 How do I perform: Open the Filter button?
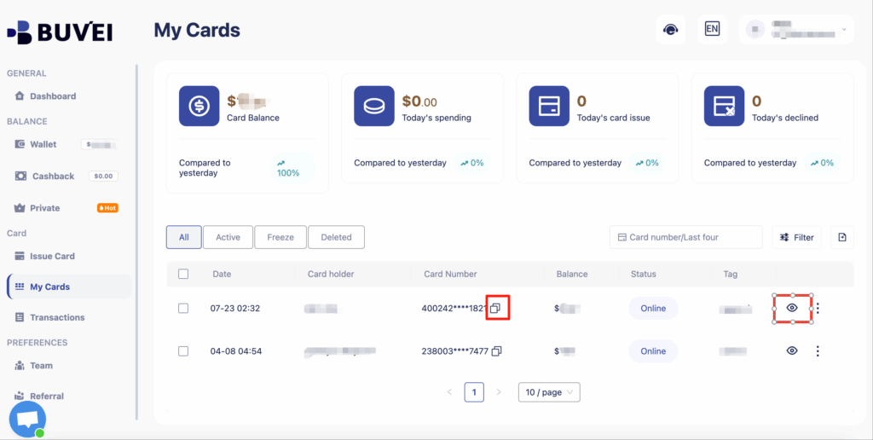click(x=796, y=237)
